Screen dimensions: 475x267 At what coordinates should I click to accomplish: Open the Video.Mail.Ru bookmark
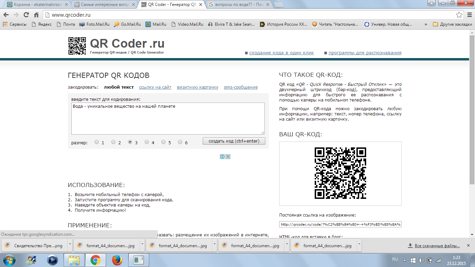click(187, 24)
